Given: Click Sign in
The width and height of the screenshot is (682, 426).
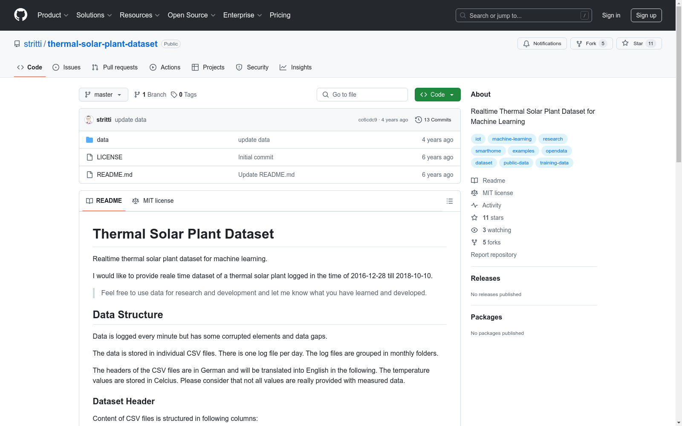Looking at the screenshot, I should [611, 15].
